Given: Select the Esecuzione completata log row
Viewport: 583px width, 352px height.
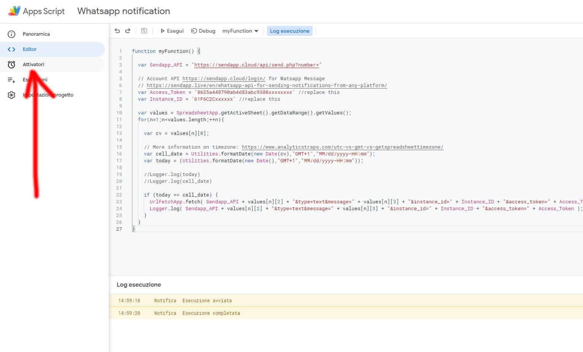Looking at the screenshot, I should tap(211, 313).
